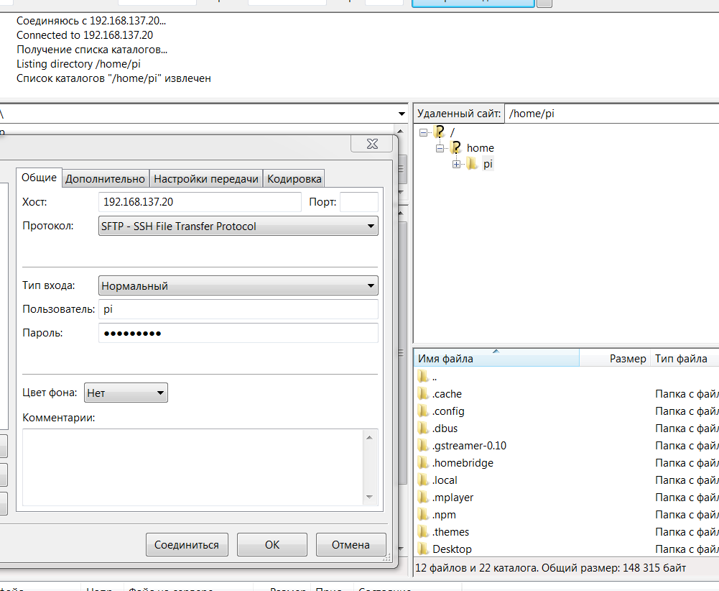Collapse the home tree node
Viewport: 719px width, 591px height.
[x=440, y=148]
